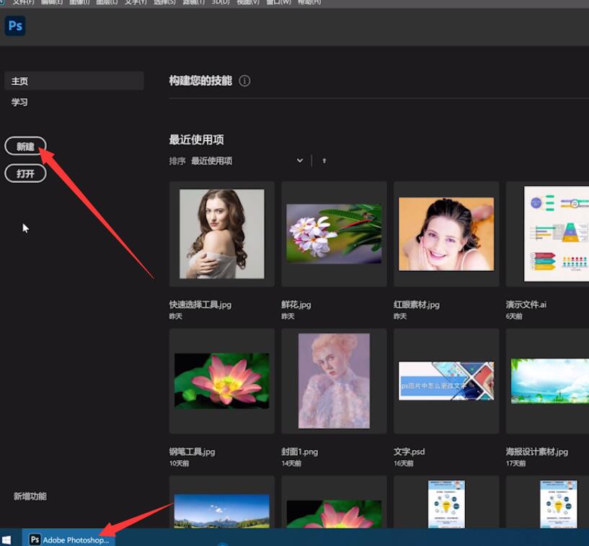
Task: Click the file name 文字.psd
Action: coord(409,452)
